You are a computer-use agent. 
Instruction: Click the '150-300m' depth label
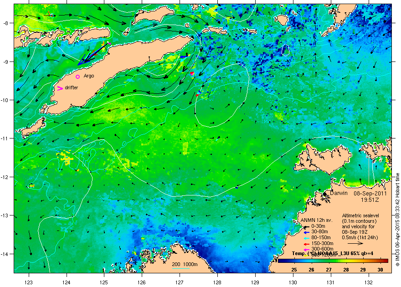pyautogui.click(x=322, y=243)
